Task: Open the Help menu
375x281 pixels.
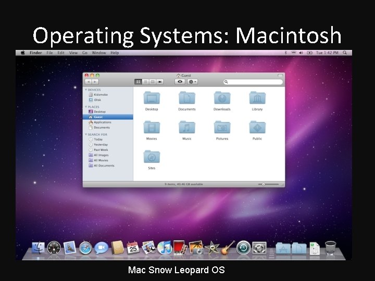Action: 115,53
